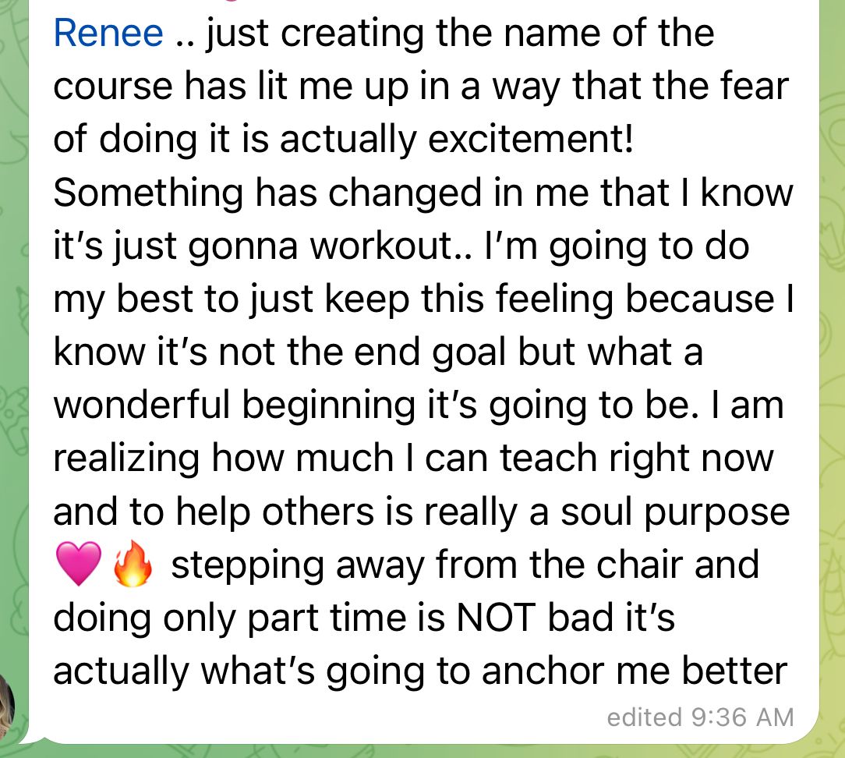Tap the word "edited" in message footer
This screenshot has height=758, width=845.
pos(645,717)
